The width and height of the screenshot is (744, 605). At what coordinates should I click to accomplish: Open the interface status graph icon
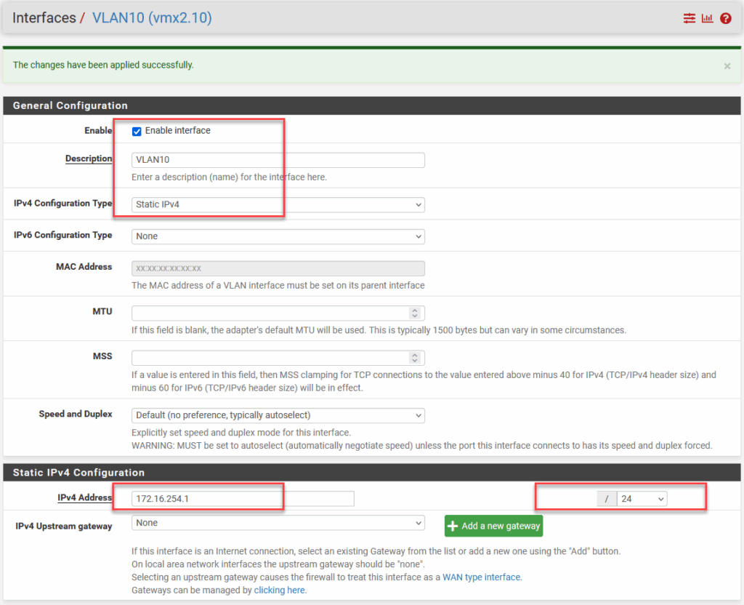(x=707, y=18)
